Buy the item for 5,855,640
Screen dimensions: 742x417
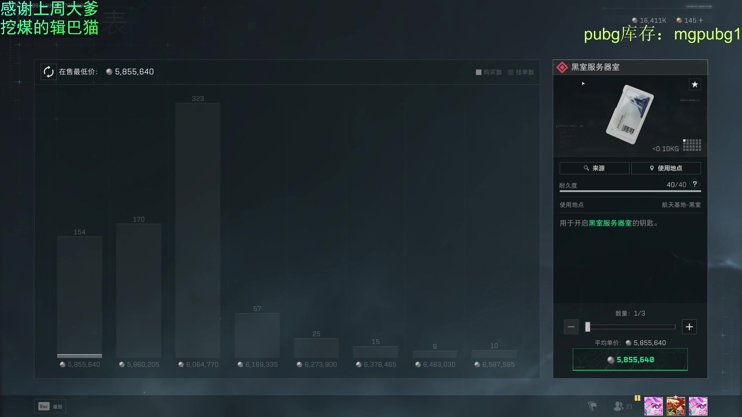tap(630, 359)
